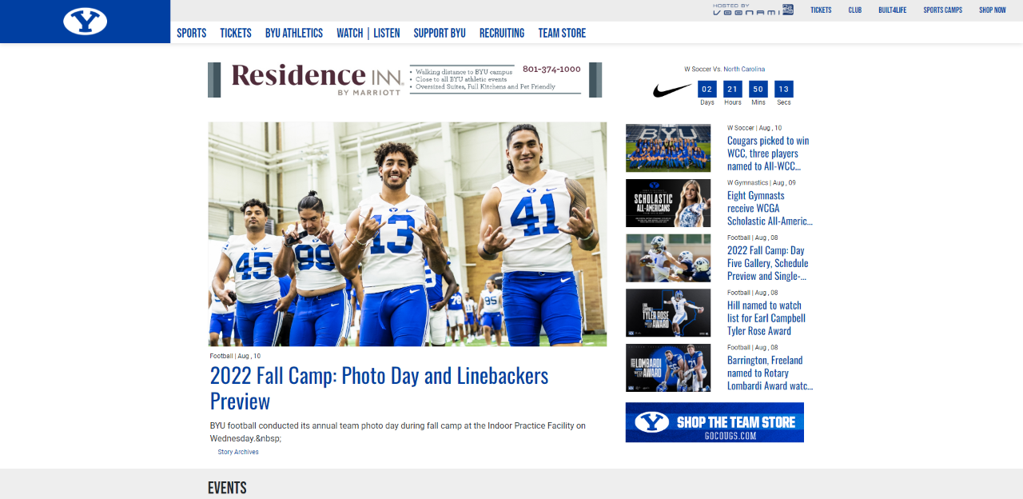This screenshot has height=499, width=1023.
Task: Click the Listen link in navigation
Action: pyautogui.click(x=387, y=33)
